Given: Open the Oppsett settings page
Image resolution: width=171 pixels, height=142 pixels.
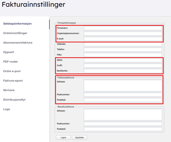Looking at the screenshot, I should [9, 52].
